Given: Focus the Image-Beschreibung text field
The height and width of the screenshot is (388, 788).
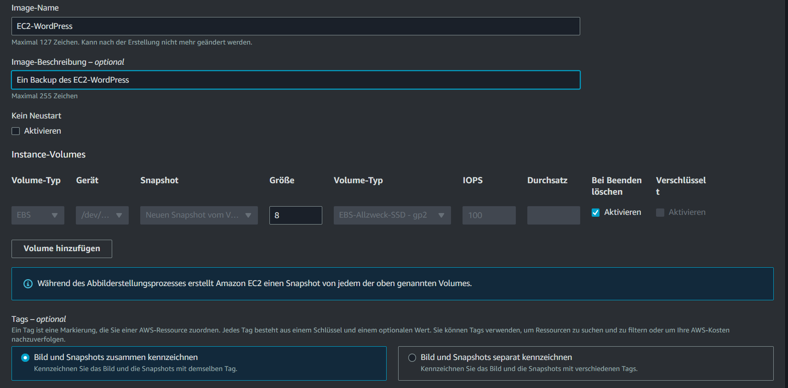Looking at the screenshot, I should [x=296, y=80].
